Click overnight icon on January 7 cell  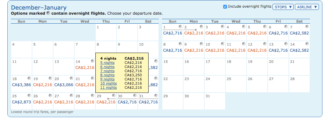(307, 26)
